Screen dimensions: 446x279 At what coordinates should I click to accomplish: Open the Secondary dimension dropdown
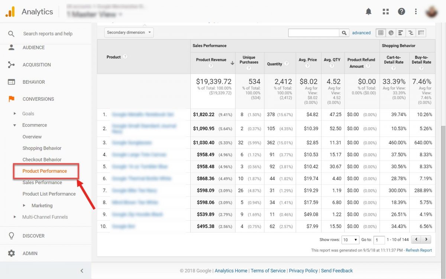coord(129,32)
